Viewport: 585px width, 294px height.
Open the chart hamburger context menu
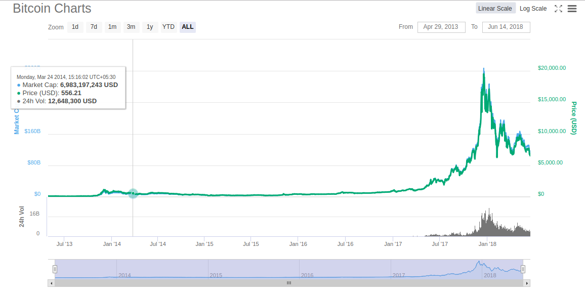coord(572,9)
